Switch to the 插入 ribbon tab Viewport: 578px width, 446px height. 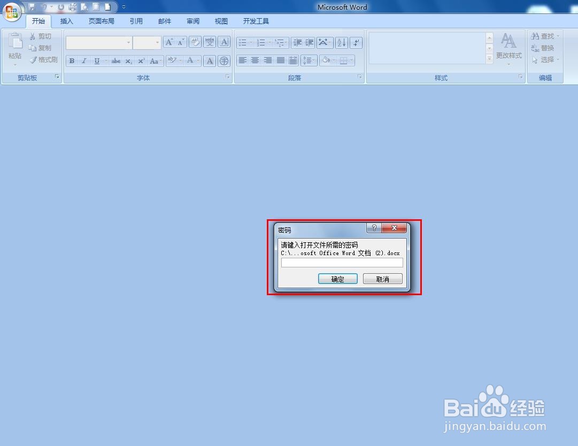[66, 21]
